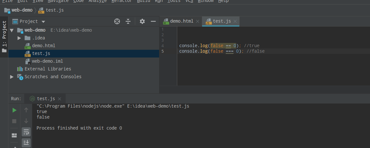
Task: Open the Build menu
Action: [x=144, y=1]
